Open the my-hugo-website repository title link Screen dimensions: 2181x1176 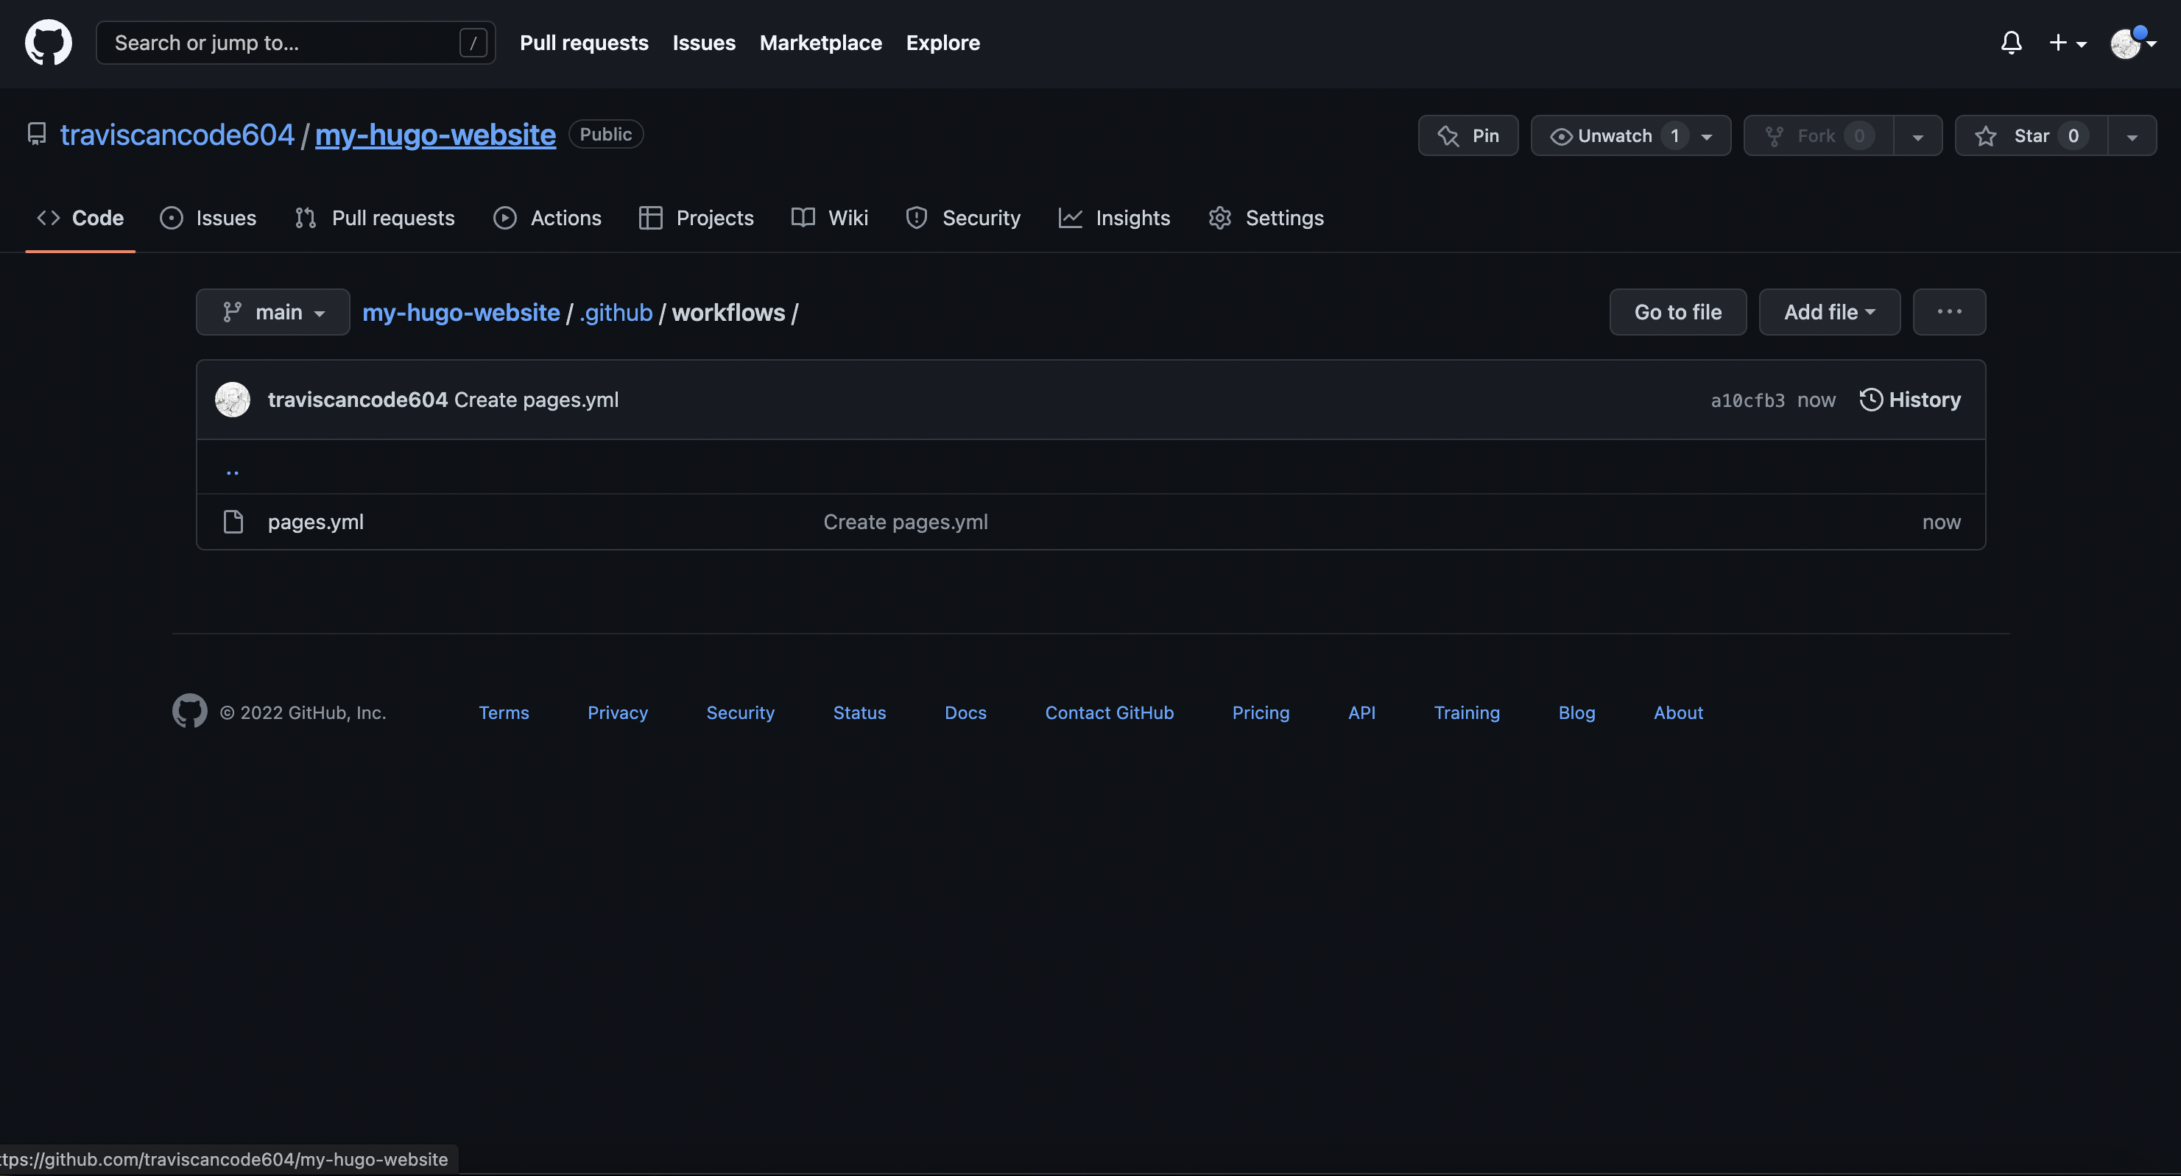(x=435, y=135)
